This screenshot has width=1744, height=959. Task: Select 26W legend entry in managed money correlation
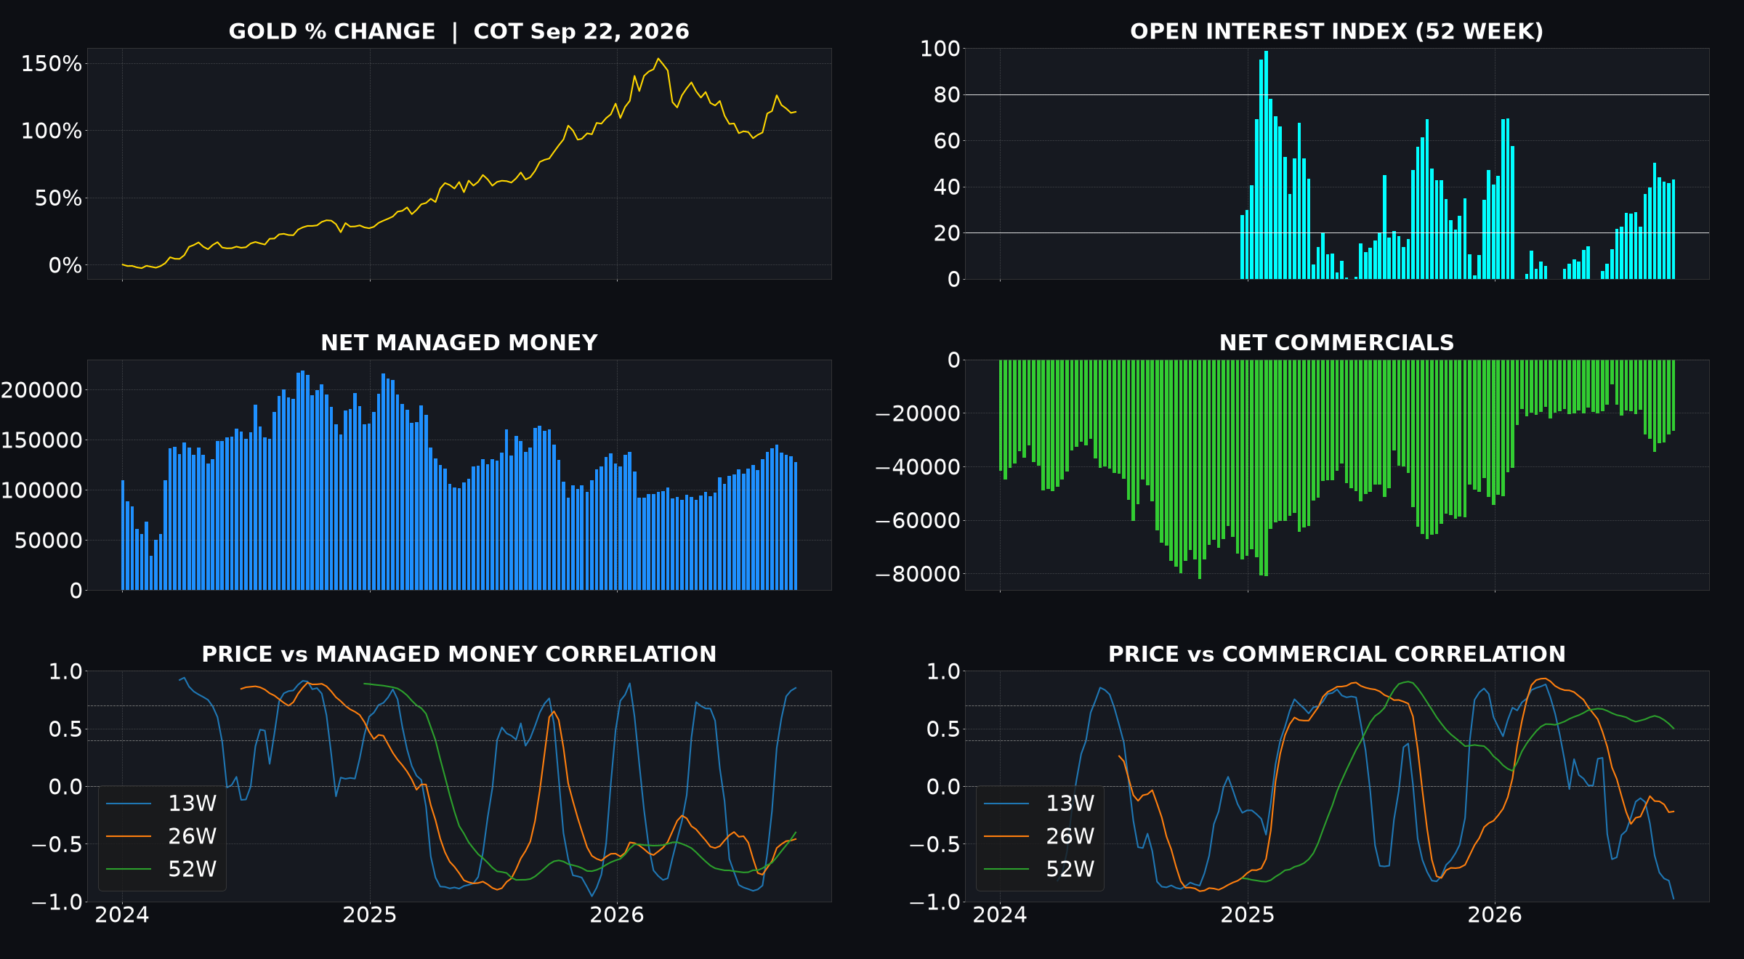(x=161, y=836)
